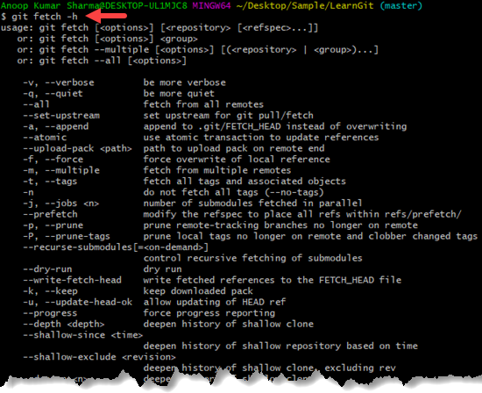The width and height of the screenshot is (482, 393).
Task: Click the --shallow-exclude <revision> option
Action: coord(99,357)
